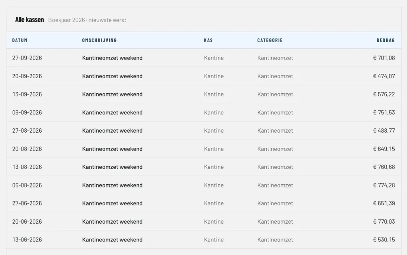Open 'Kantineomzet weekend' entry dated 27-09-2026

click(112, 58)
